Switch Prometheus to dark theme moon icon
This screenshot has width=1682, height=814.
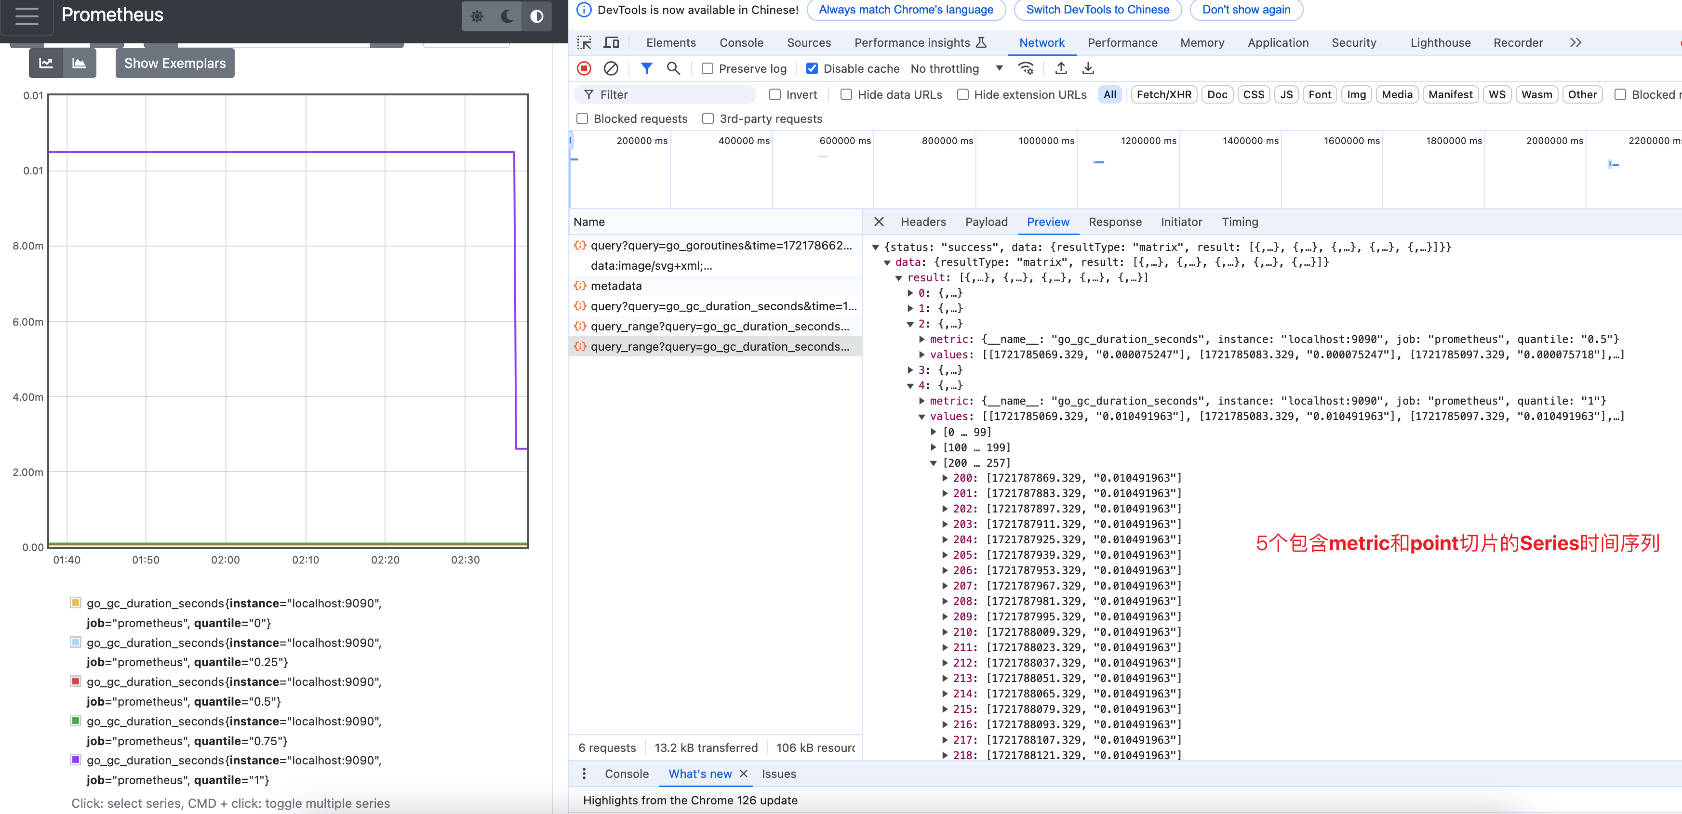(507, 16)
